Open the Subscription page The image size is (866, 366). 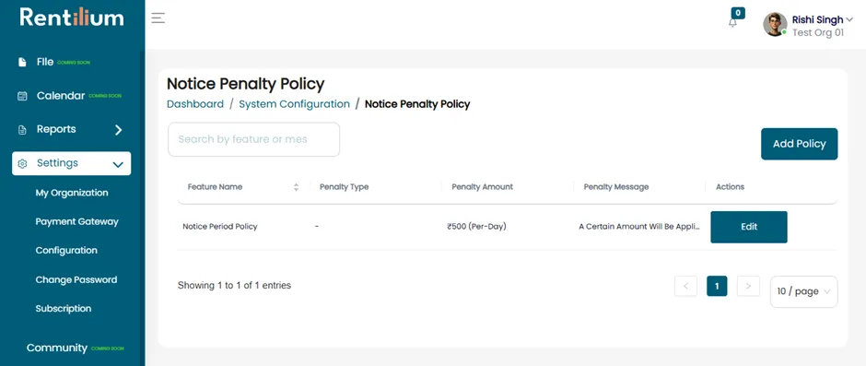coord(64,309)
